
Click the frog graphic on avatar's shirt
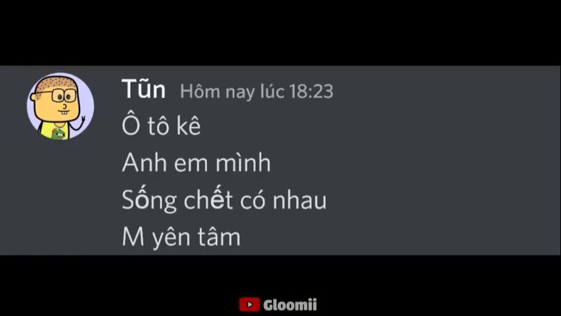point(58,134)
